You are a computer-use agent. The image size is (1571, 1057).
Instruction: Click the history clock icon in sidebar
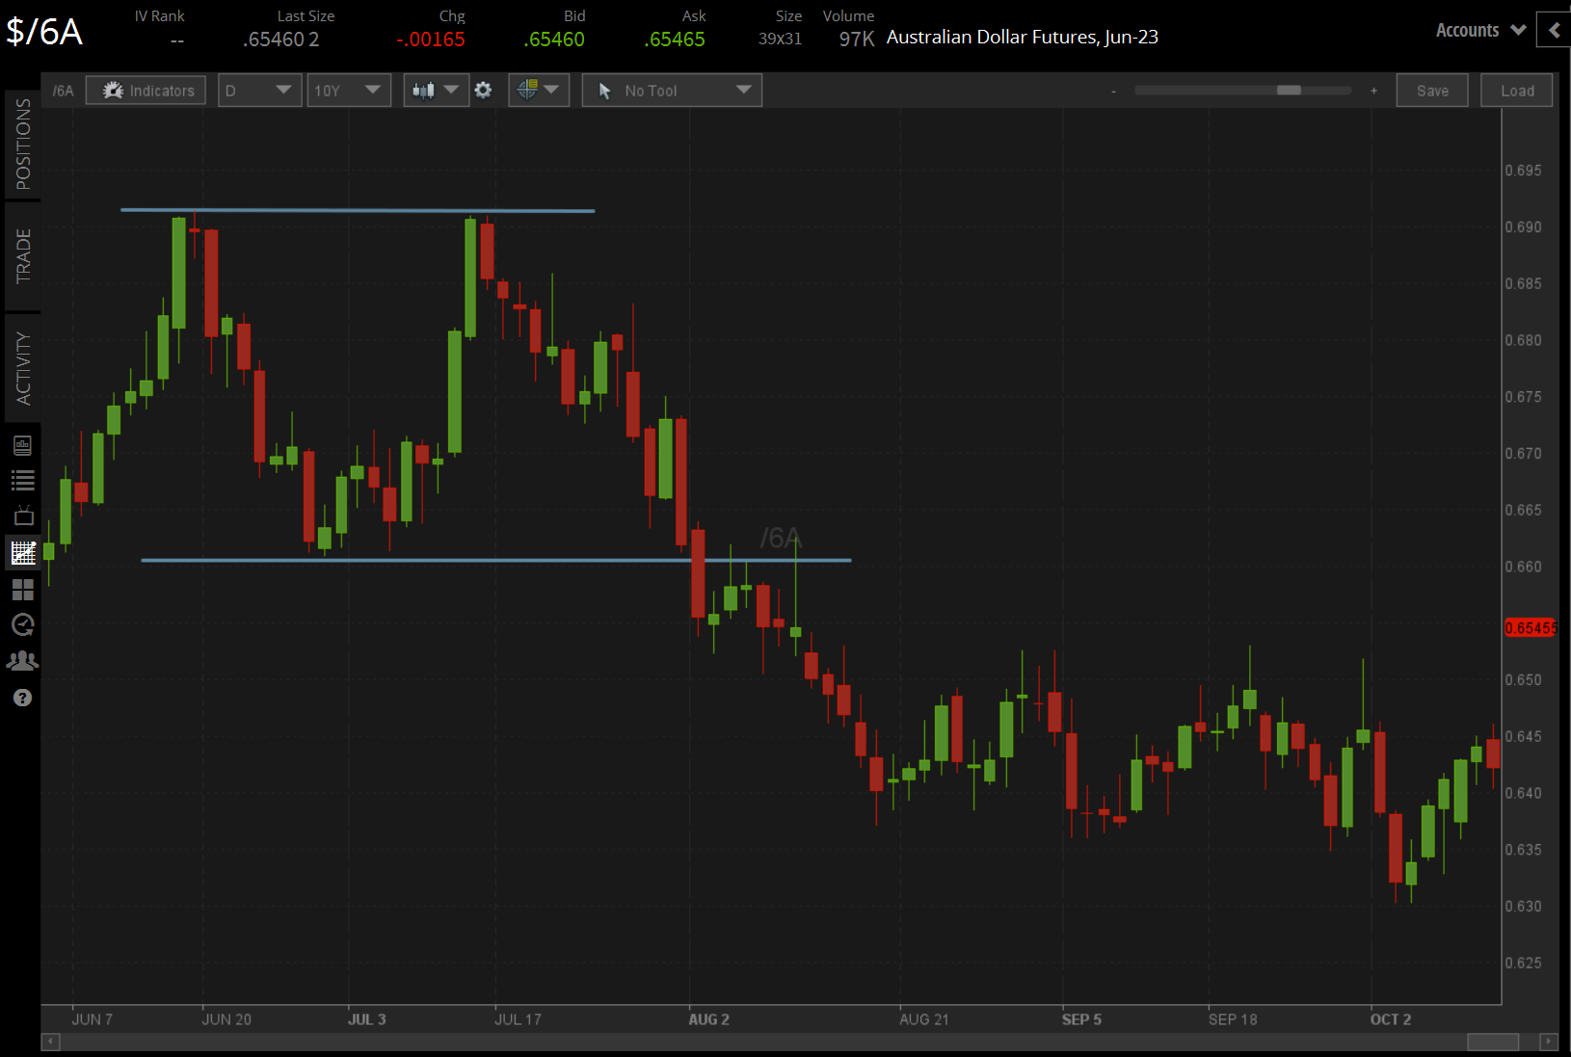coord(22,625)
